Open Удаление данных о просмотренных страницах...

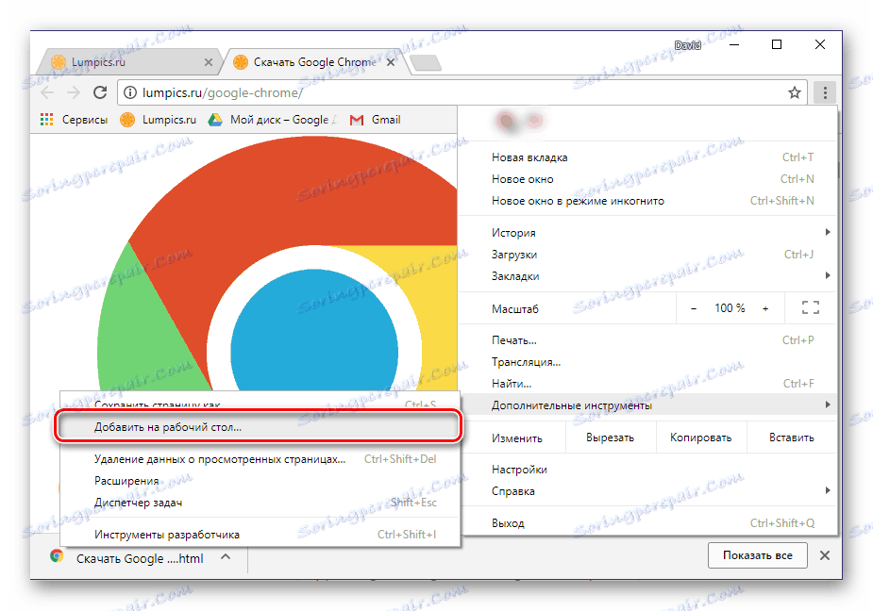pyautogui.click(x=260, y=459)
